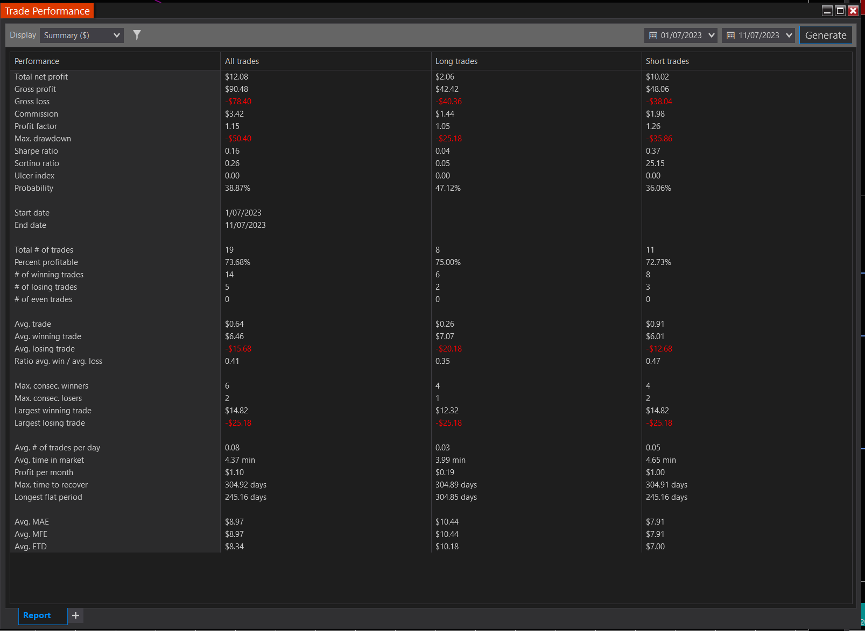Select the Max. drawdown value -$50.40

pyautogui.click(x=238, y=138)
